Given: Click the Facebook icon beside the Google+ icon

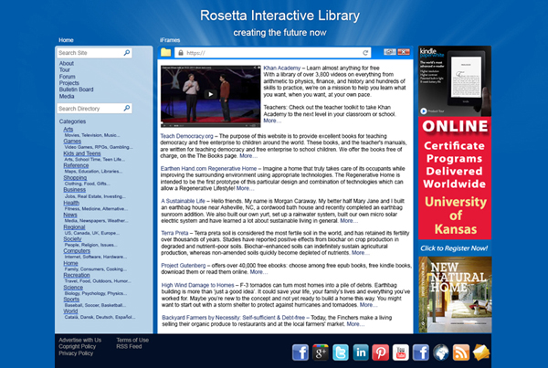Looking at the screenshot, I should point(300,352).
